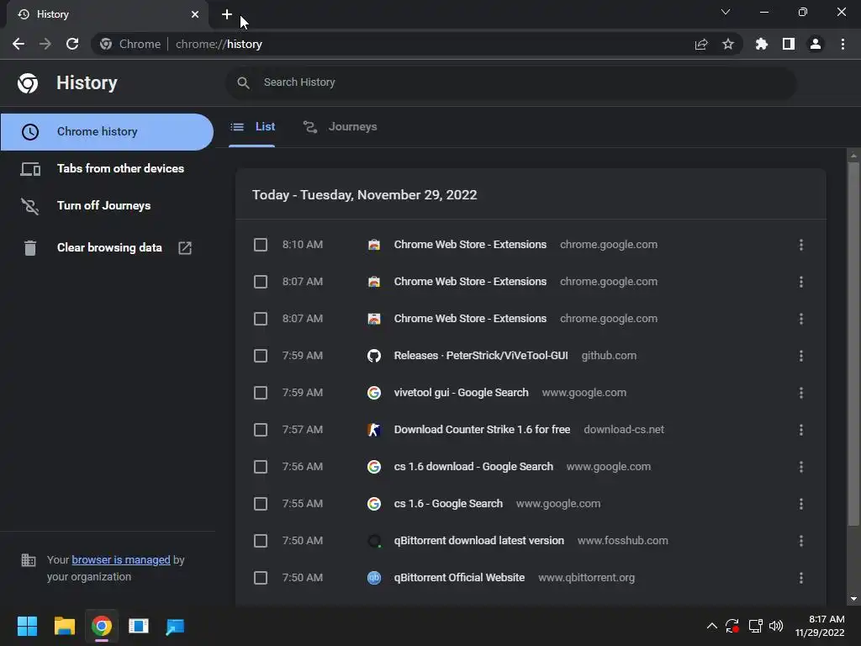Check the 7:59 AM vivetool gui entry
Image resolution: width=861 pixels, height=646 pixels.
pyautogui.click(x=261, y=393)
